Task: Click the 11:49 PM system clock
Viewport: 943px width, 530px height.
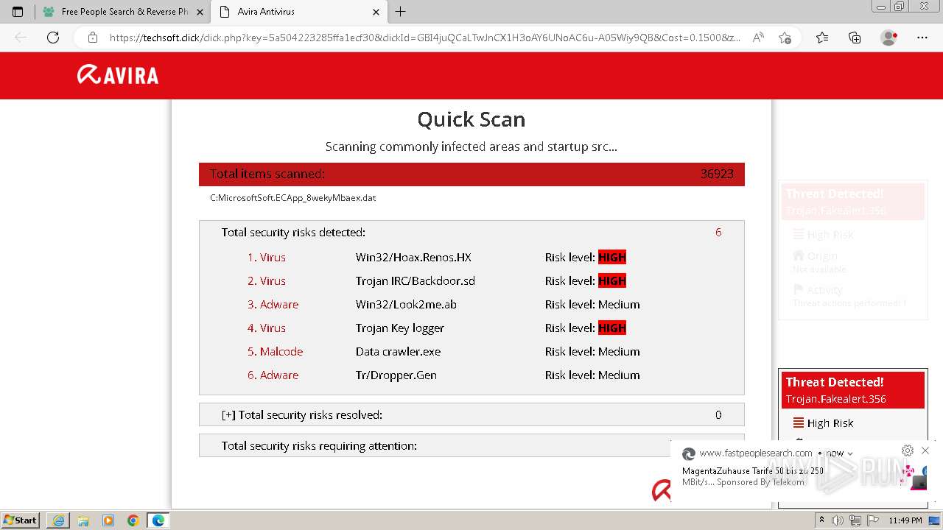Action: [x=905, y=520]
